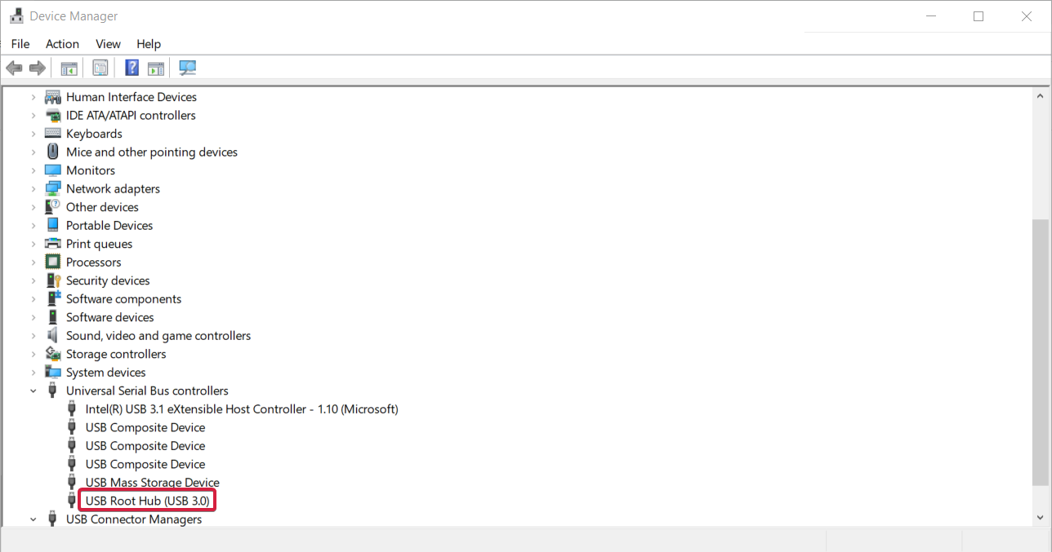Expand the Print queues category
The width and height of the screenshot is (1052, 552).
pyautogui.click(x=33, y=244)
